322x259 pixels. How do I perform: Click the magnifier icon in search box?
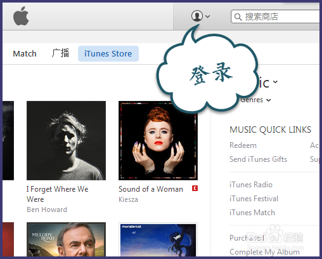pos(238,17)
